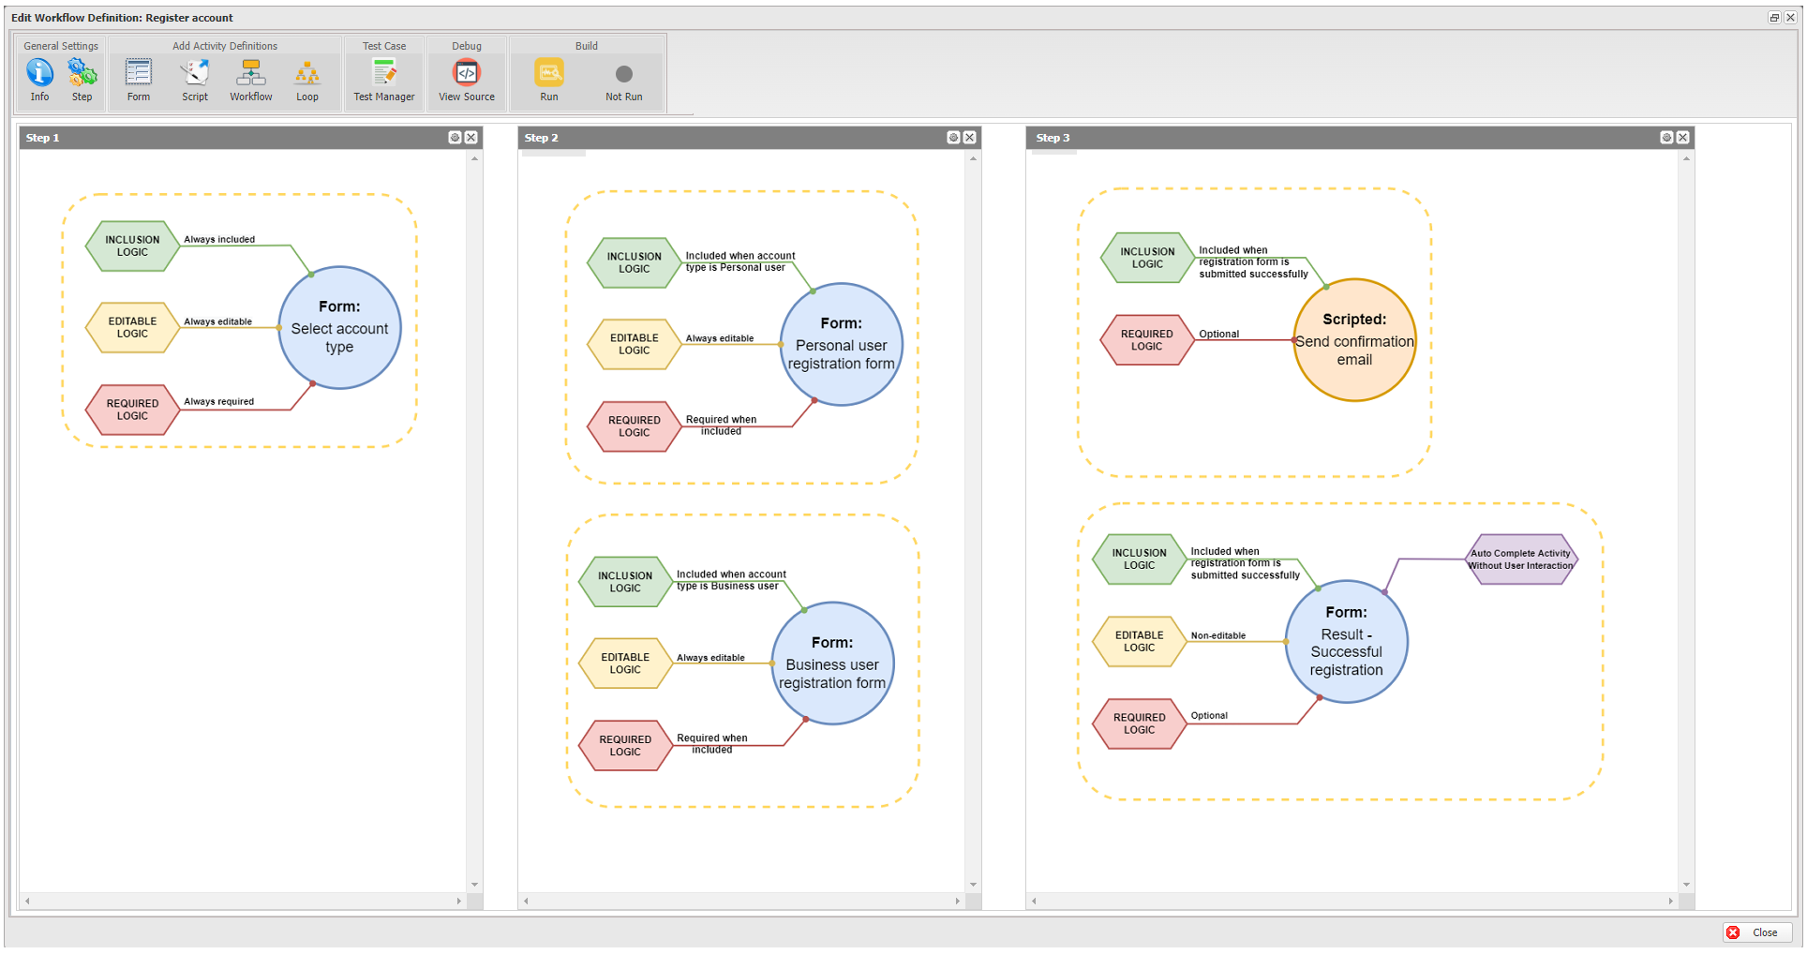Click Step 3 horizontal scrollbar right arrow

(1671, 902)
